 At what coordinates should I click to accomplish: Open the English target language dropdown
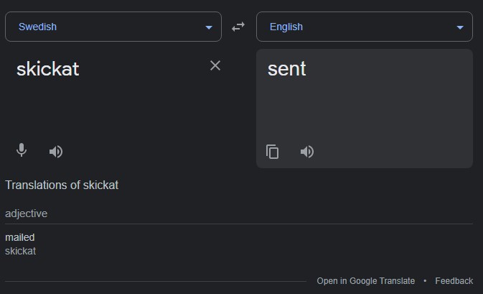(365, 27)
